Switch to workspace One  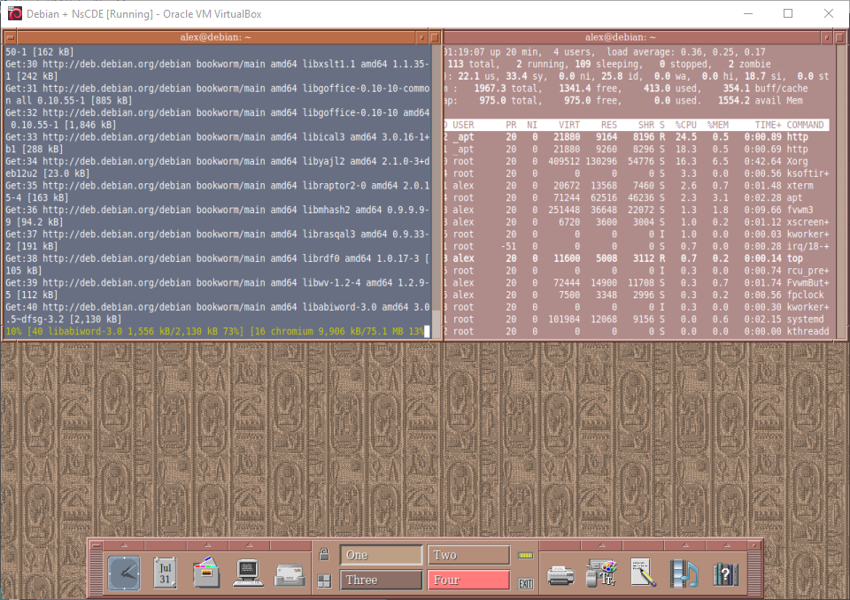[x=381, y=555]
